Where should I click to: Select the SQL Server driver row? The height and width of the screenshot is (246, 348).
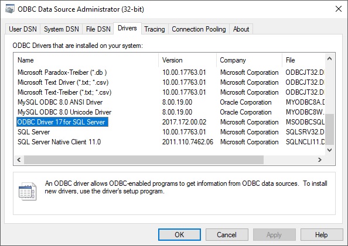click(x=34, y=132)
